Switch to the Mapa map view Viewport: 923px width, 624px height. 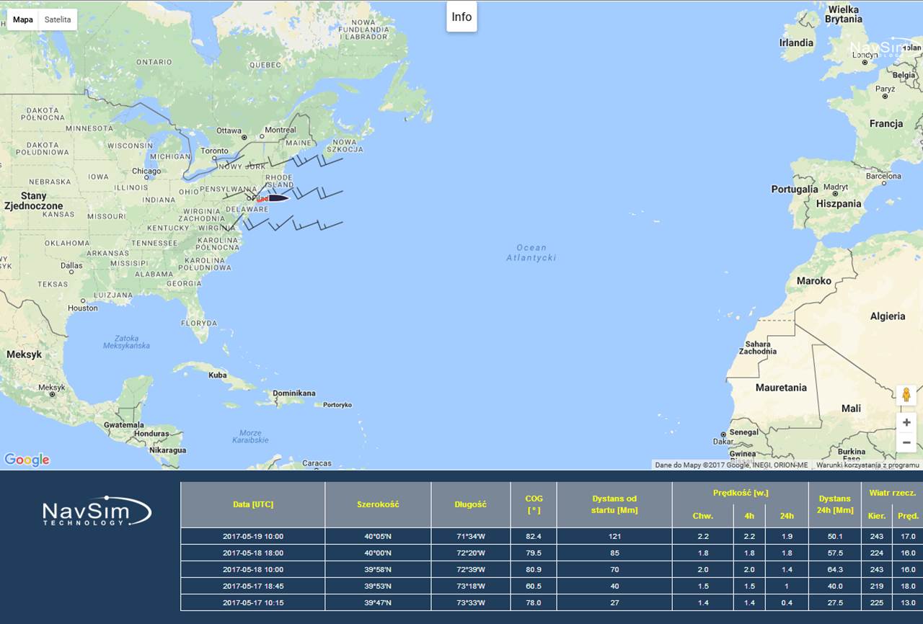click(23, 19)
